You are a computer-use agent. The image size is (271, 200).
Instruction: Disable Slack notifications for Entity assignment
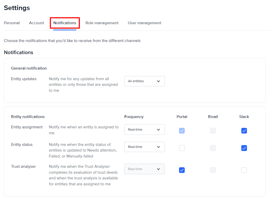(244, 131)
